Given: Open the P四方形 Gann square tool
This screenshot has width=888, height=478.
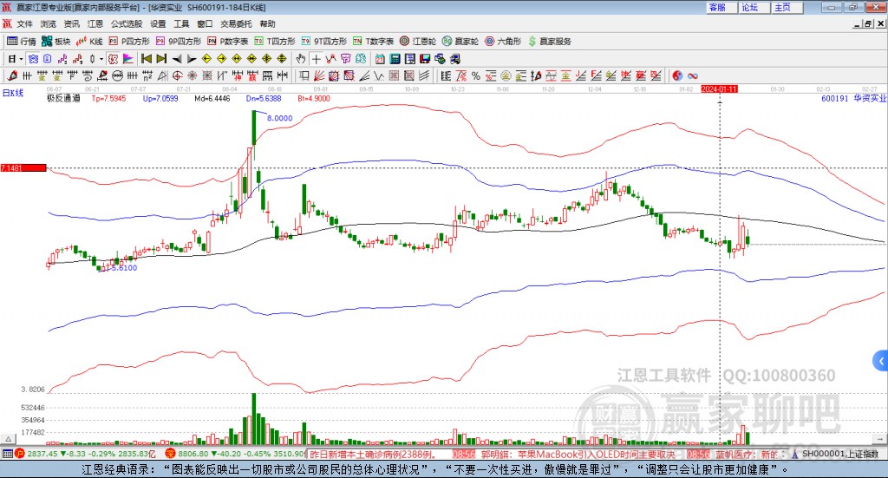Looking at the screenshot, I should [129, 42].
